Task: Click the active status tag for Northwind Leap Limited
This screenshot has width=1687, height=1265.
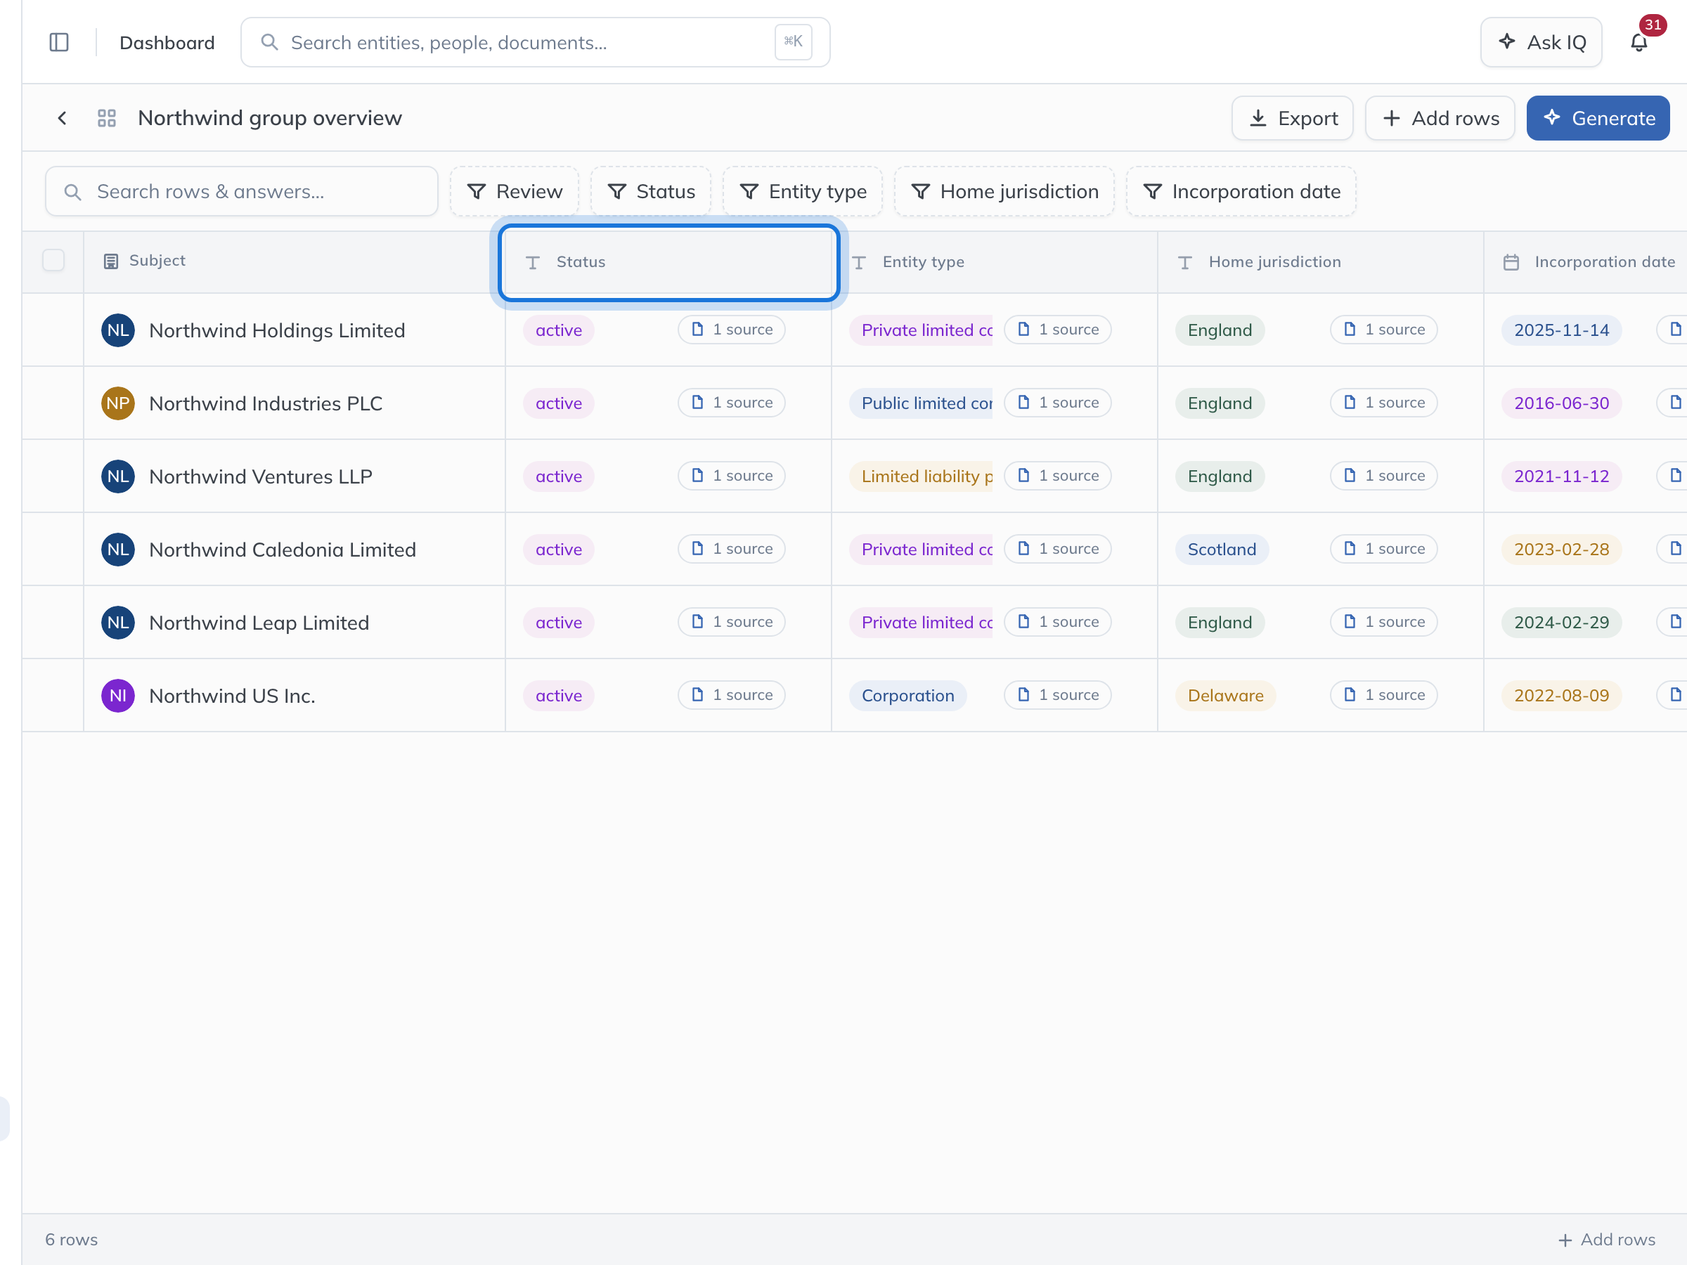Action: (558, 623)
